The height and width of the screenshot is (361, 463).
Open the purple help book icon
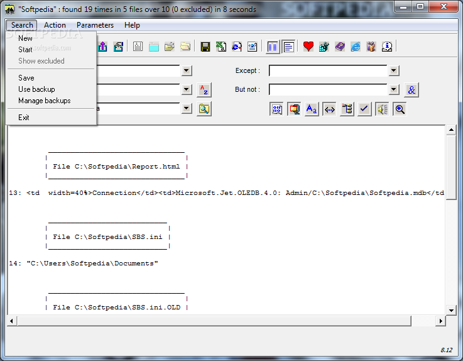(x=340, y=47)
